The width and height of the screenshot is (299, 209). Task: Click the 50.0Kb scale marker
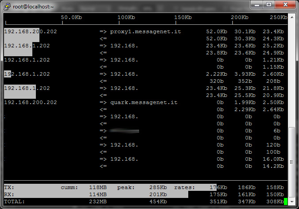71,18
